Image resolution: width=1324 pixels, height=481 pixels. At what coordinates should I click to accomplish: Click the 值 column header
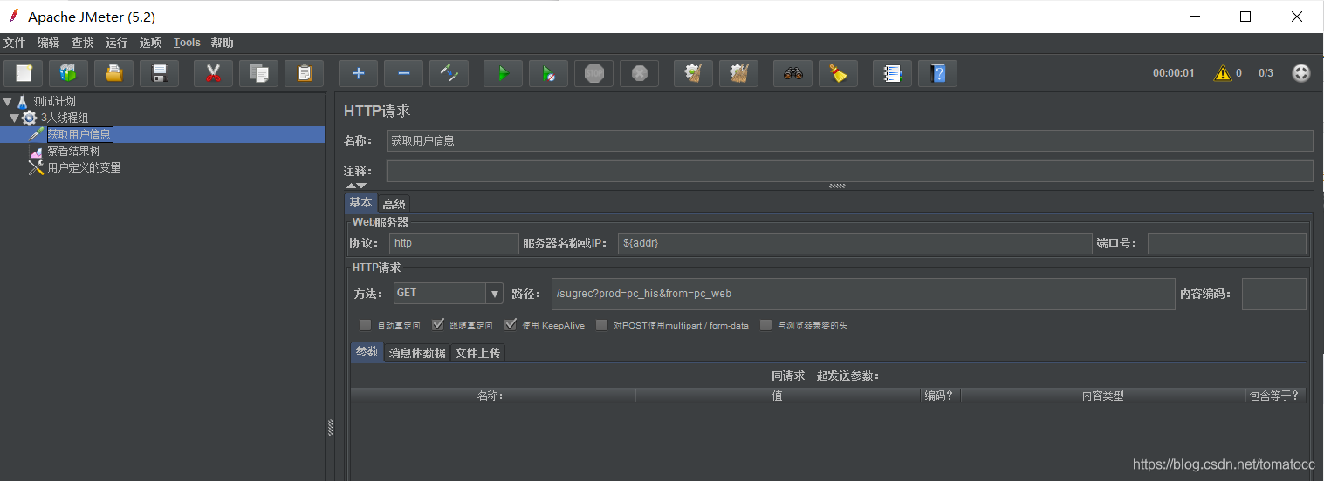click(779, 396)
